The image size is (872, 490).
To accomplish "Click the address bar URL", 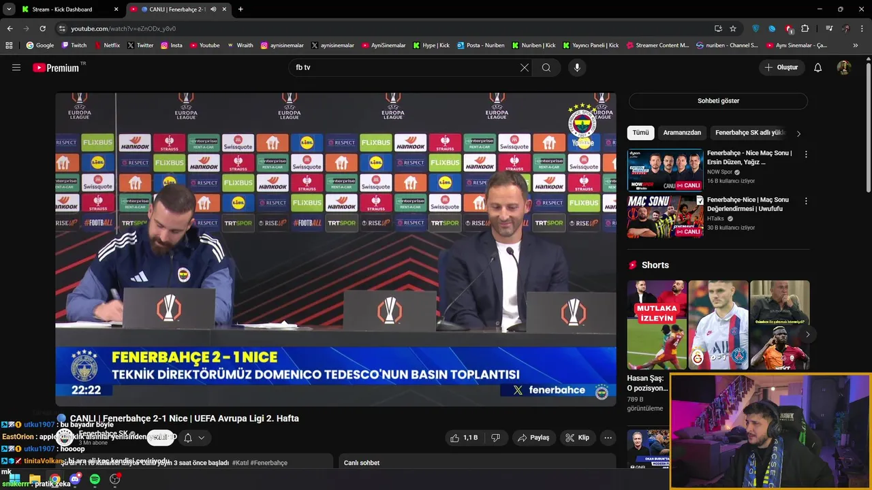I will coord(123,29).
